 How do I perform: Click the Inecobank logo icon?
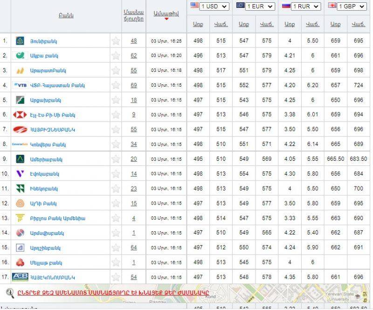point(20,189)
